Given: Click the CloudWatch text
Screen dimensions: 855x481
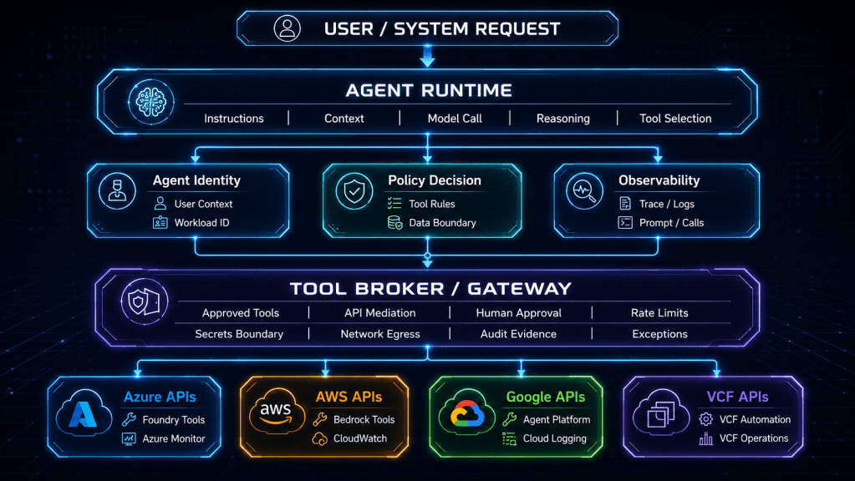Looking at the screenshot, I should pyautogui.click(x=360, y=438).
